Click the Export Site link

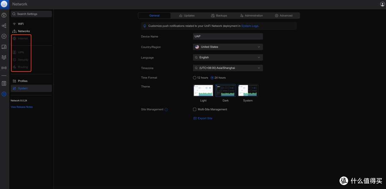[203, 118]
